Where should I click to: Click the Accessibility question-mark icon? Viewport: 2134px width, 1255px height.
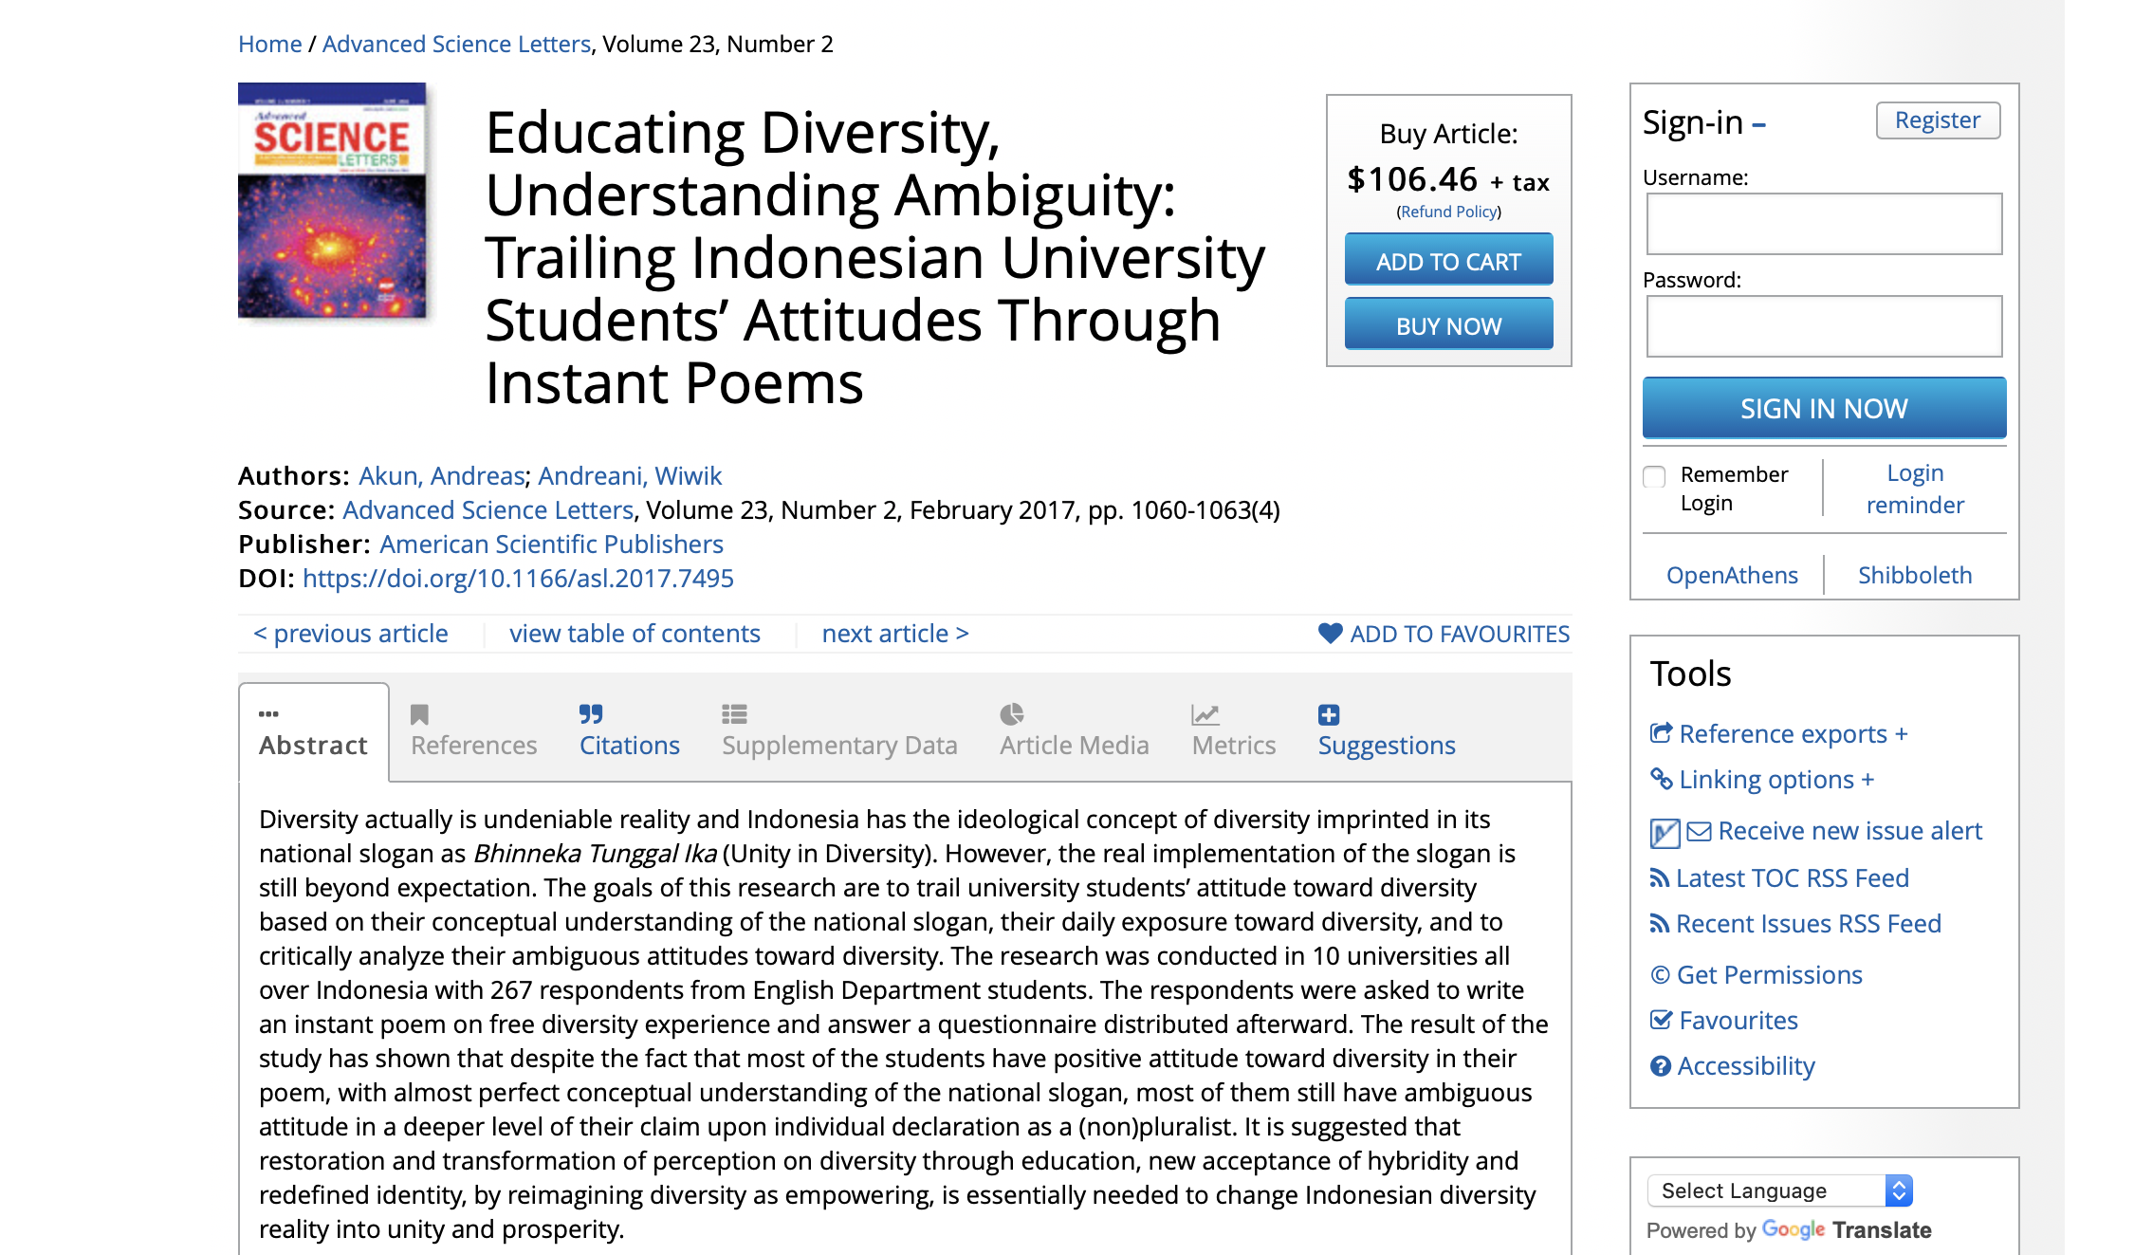click(x=1661, y=1066)
